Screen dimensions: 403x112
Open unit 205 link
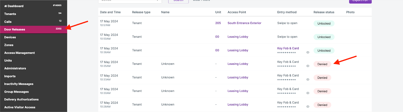coord(218,23)
